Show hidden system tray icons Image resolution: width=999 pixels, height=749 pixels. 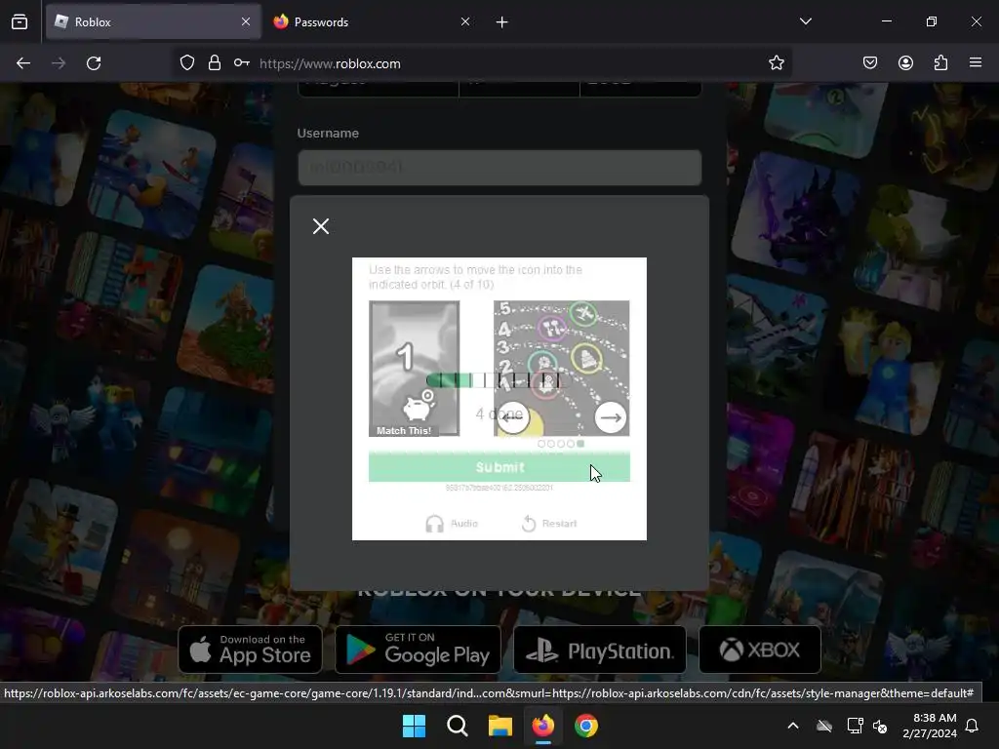(793, 726)
